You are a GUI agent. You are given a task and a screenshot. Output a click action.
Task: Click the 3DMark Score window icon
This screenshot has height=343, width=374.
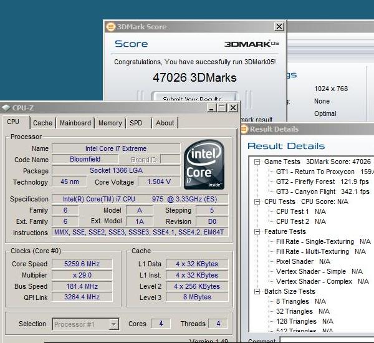coord(110,27)
